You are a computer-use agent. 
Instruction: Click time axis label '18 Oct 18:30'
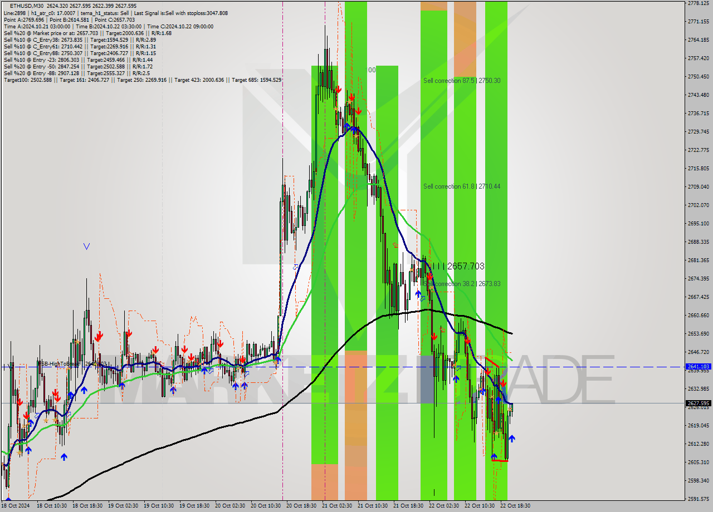87,506
